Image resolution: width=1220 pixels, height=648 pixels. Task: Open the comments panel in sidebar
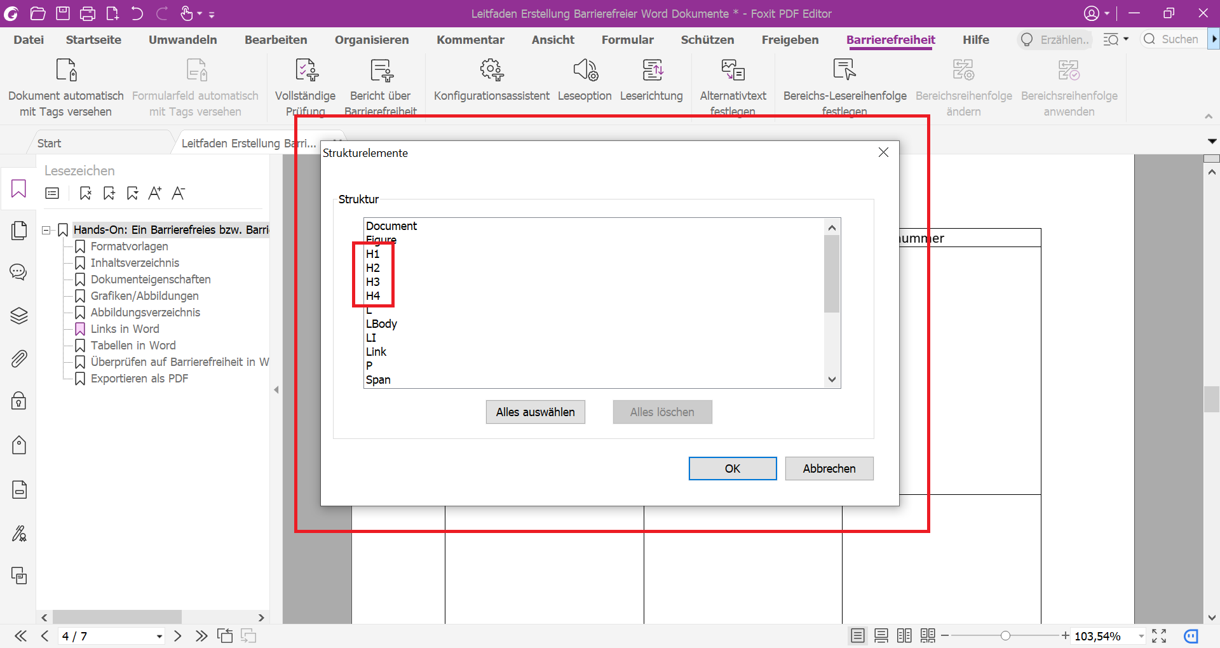pos(19,273)
